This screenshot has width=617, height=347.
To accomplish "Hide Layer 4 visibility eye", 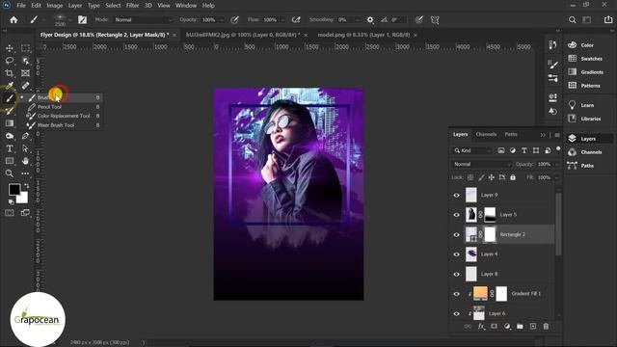I will tap(456, 254).
